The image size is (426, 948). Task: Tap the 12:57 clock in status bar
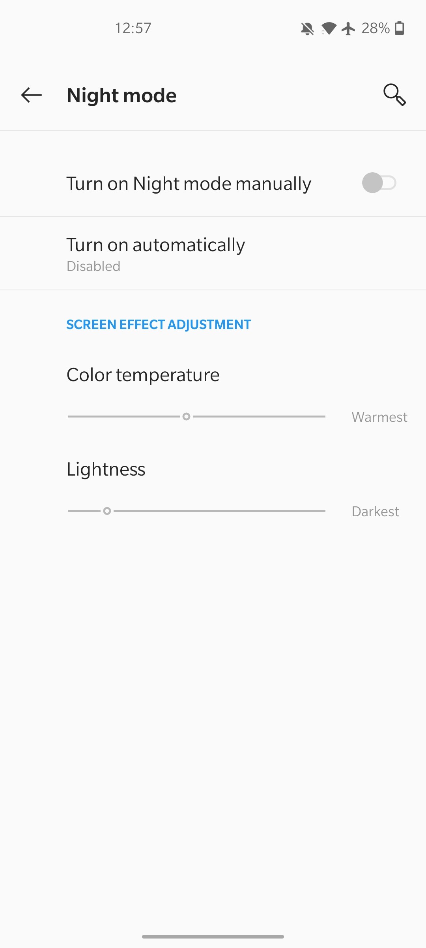[133, 28]
